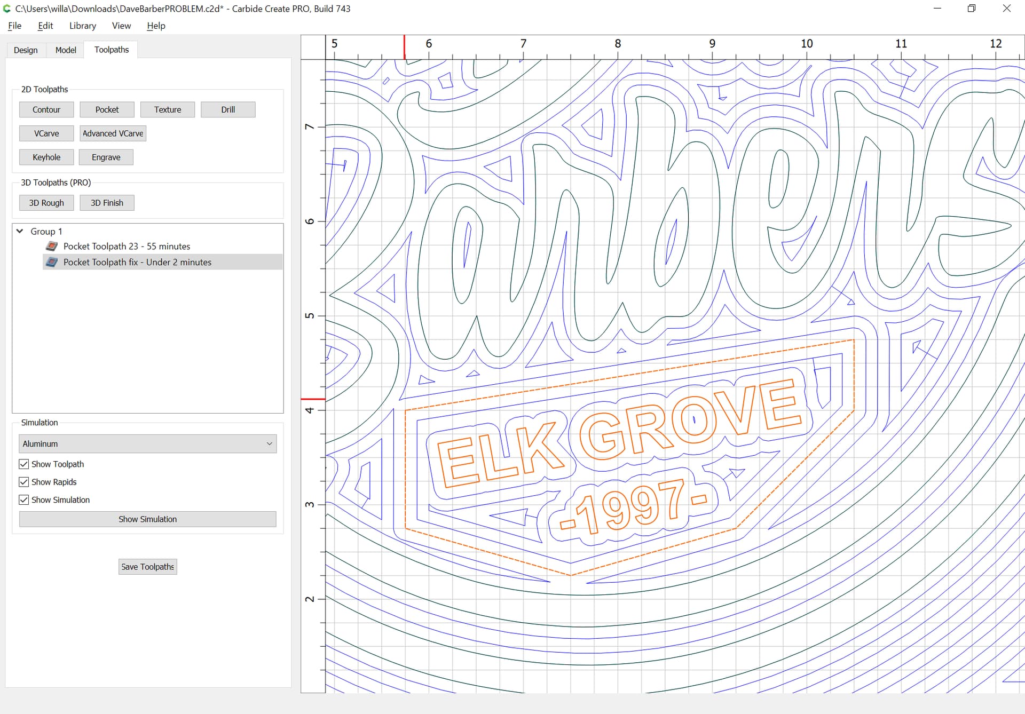Viewport: 1025px width, 714px height.
Task: Disable Show Rapids checkbox
Action: pos(24,482)
